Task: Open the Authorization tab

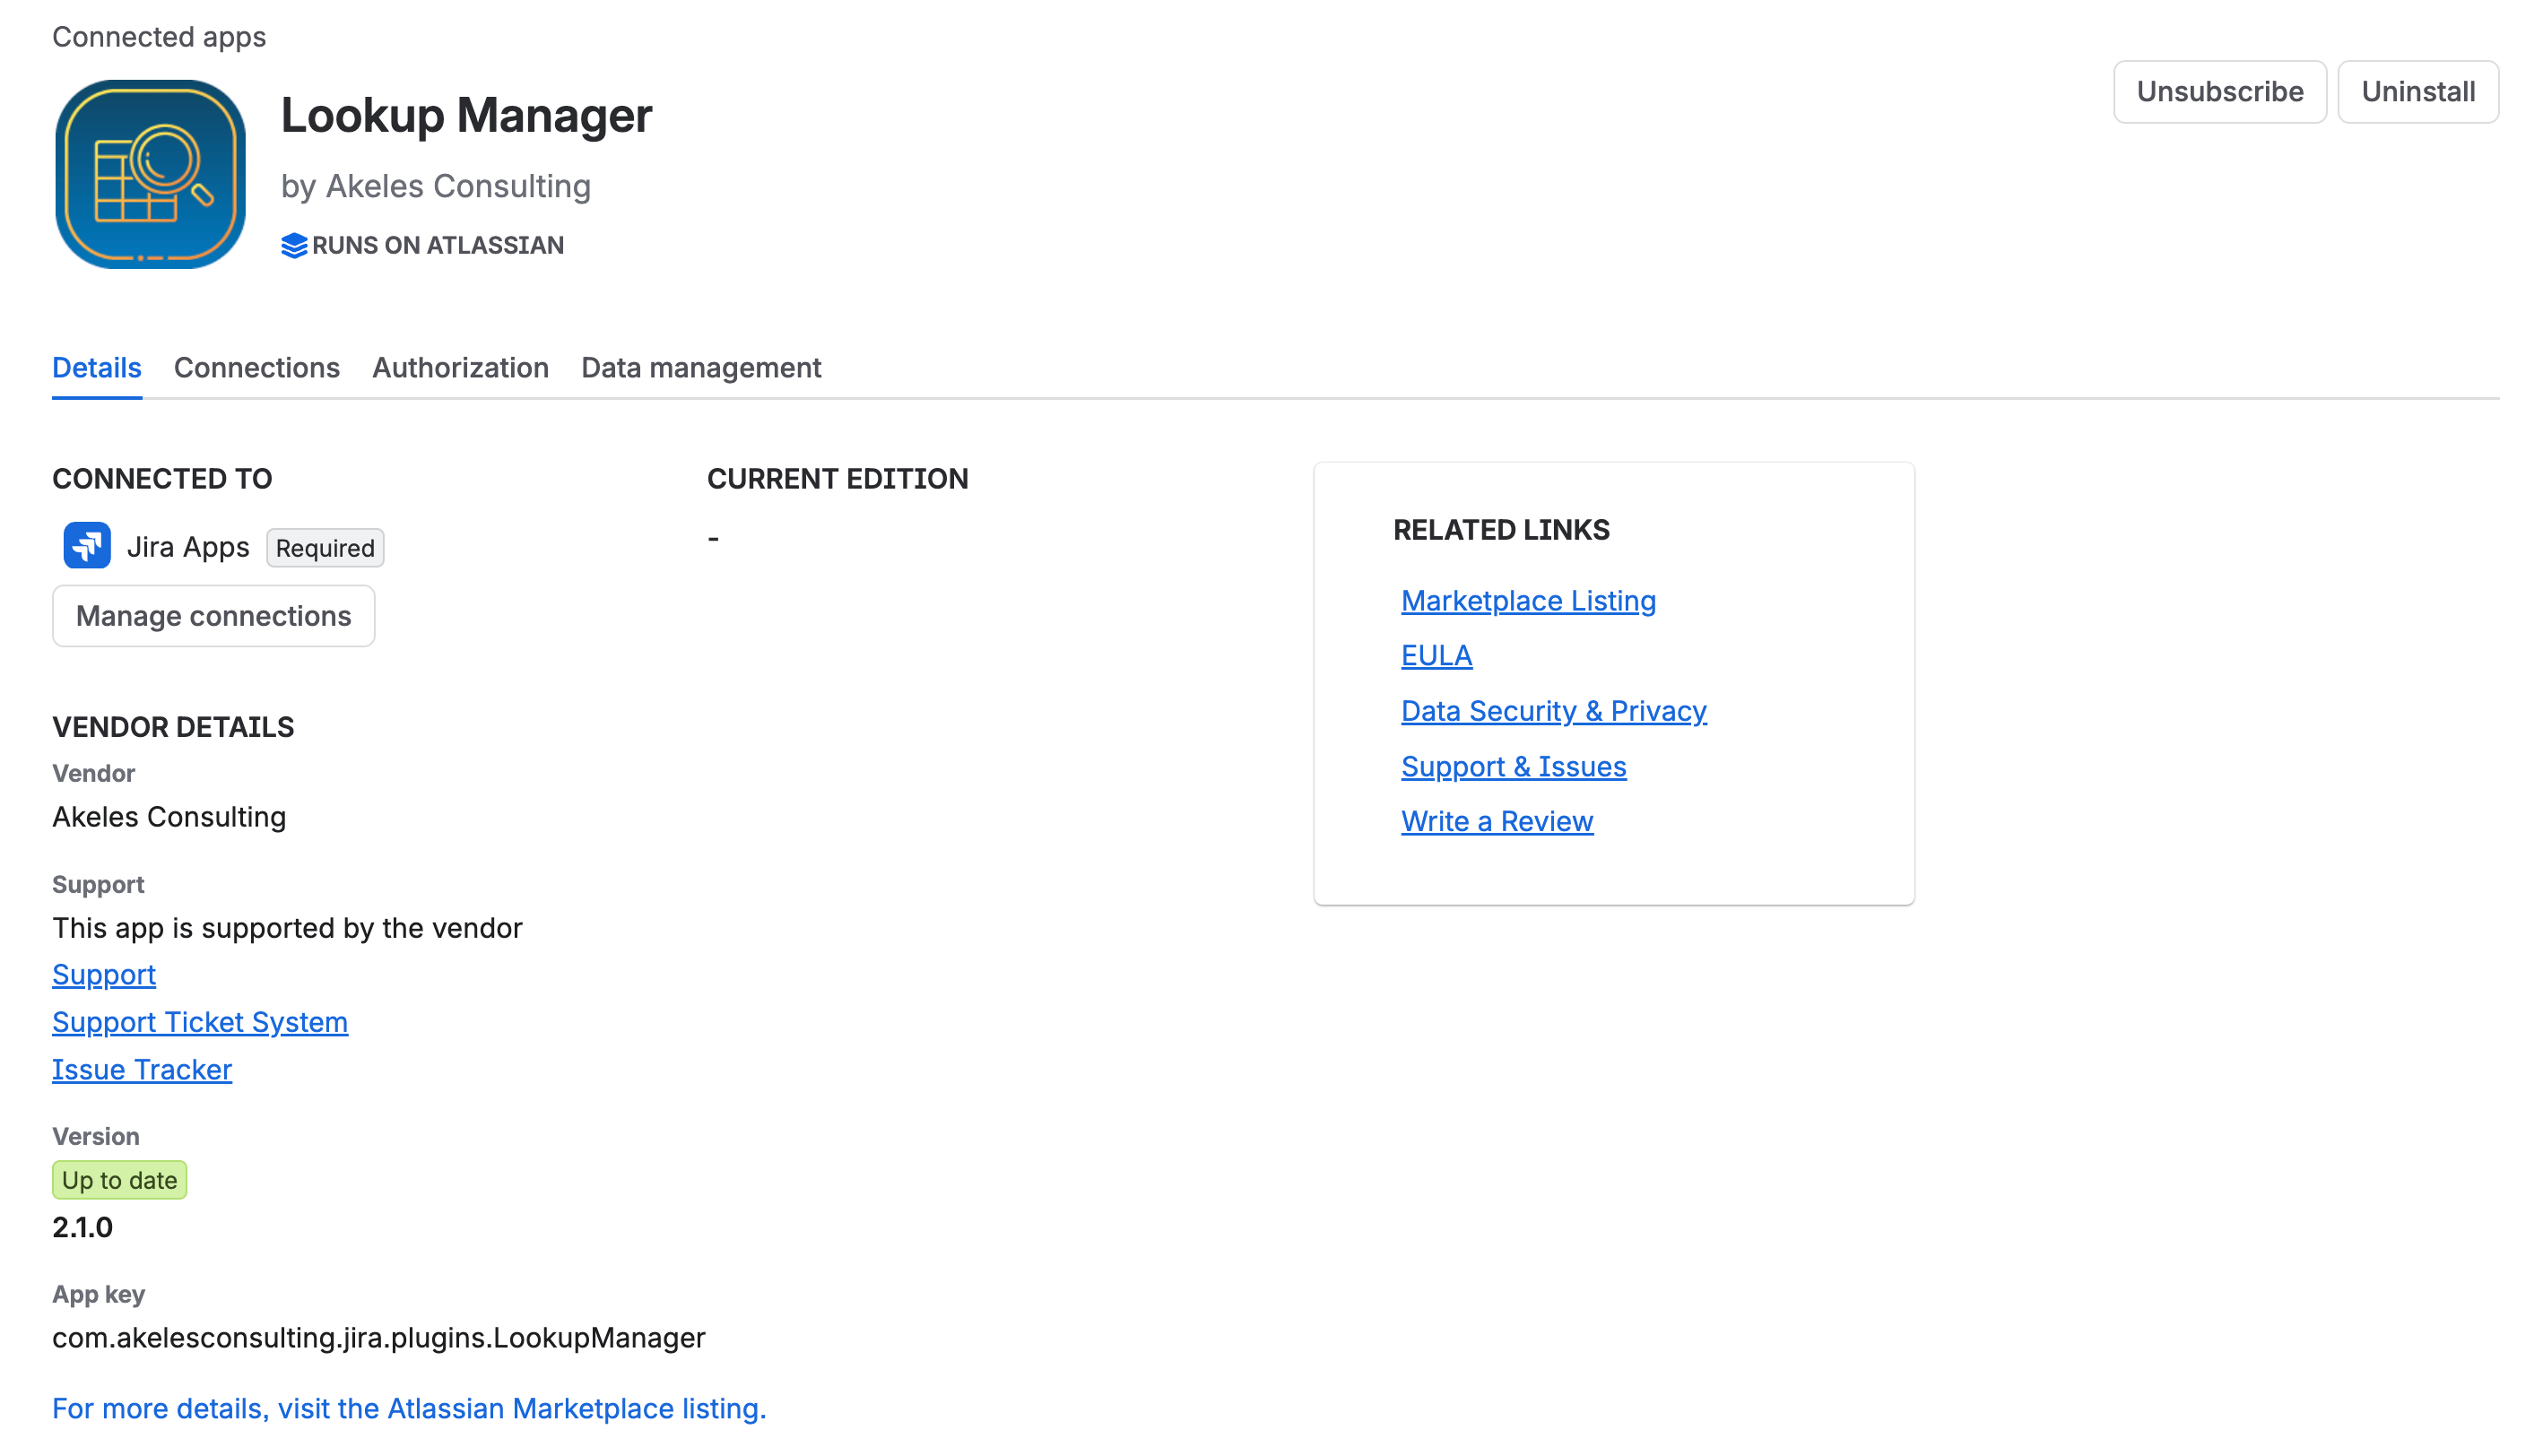Action: click(460, 367)
